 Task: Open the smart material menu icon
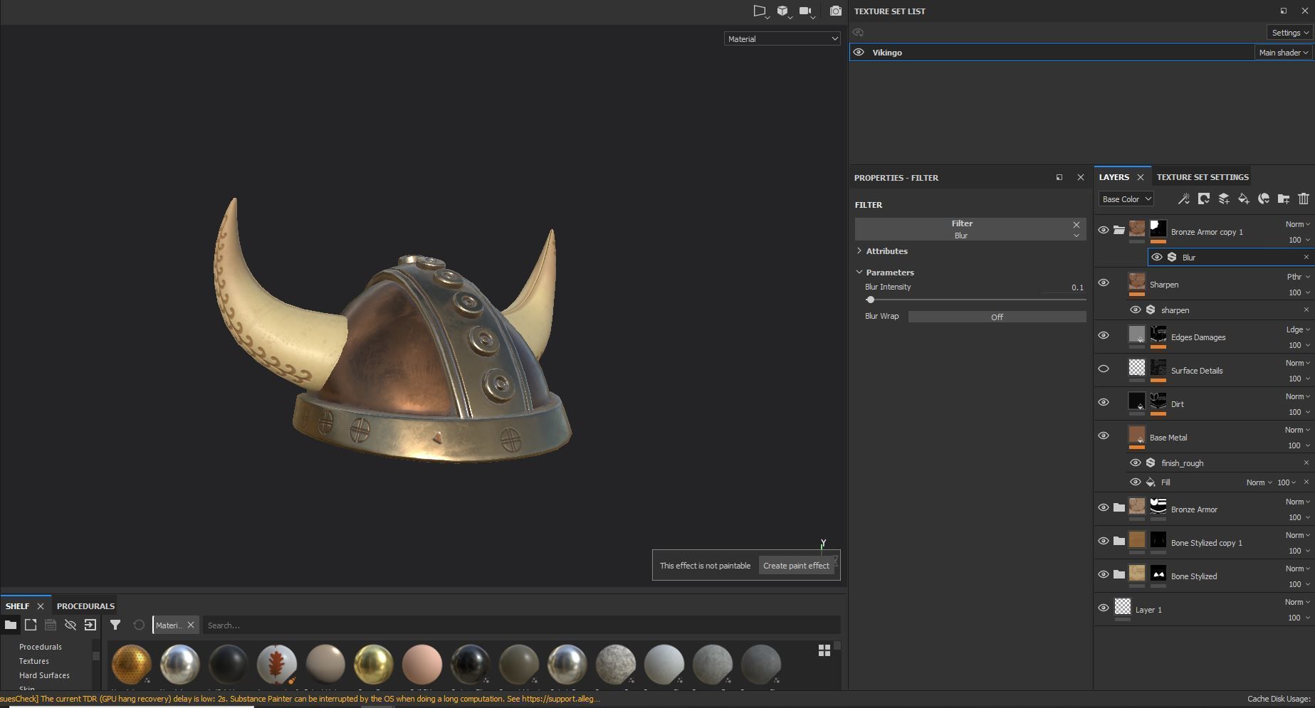pyautogui.click(x=1263, y=199)
